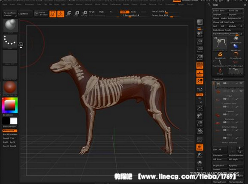
Task: Select the large dog skeleton tool thumbnail
Action: pyautogui.click(x=220, y=44)
